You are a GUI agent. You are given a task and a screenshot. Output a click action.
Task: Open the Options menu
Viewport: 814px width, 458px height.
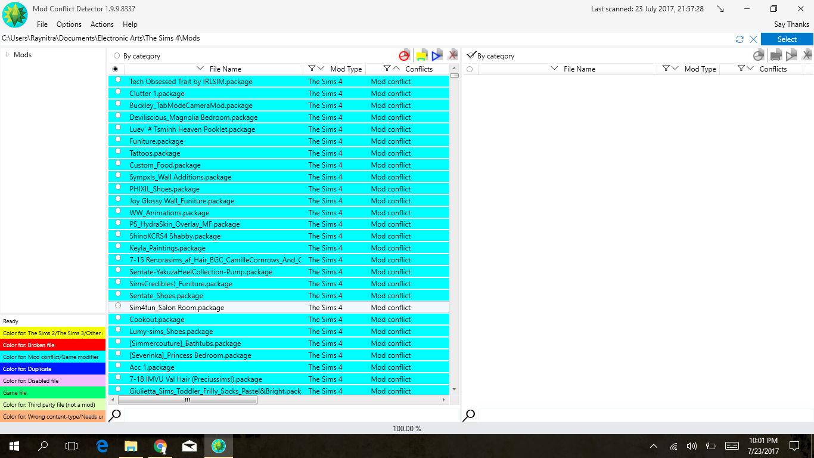click(69, 24)
